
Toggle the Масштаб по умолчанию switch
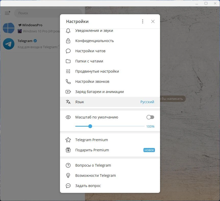150,117
